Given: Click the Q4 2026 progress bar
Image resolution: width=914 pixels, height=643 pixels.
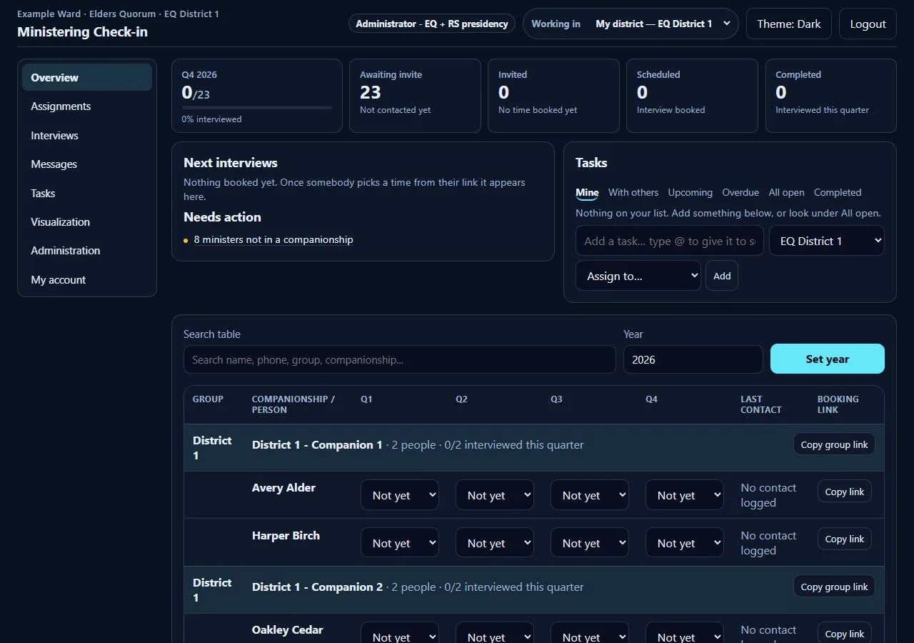Looking at the screenshot, I should pyautogui.click(x=256, y=108).
